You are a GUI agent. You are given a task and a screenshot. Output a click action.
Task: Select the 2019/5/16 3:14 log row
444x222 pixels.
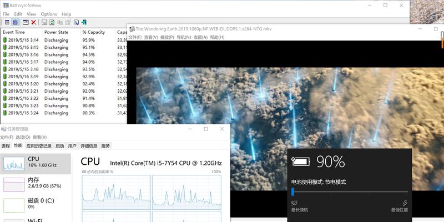64,40
